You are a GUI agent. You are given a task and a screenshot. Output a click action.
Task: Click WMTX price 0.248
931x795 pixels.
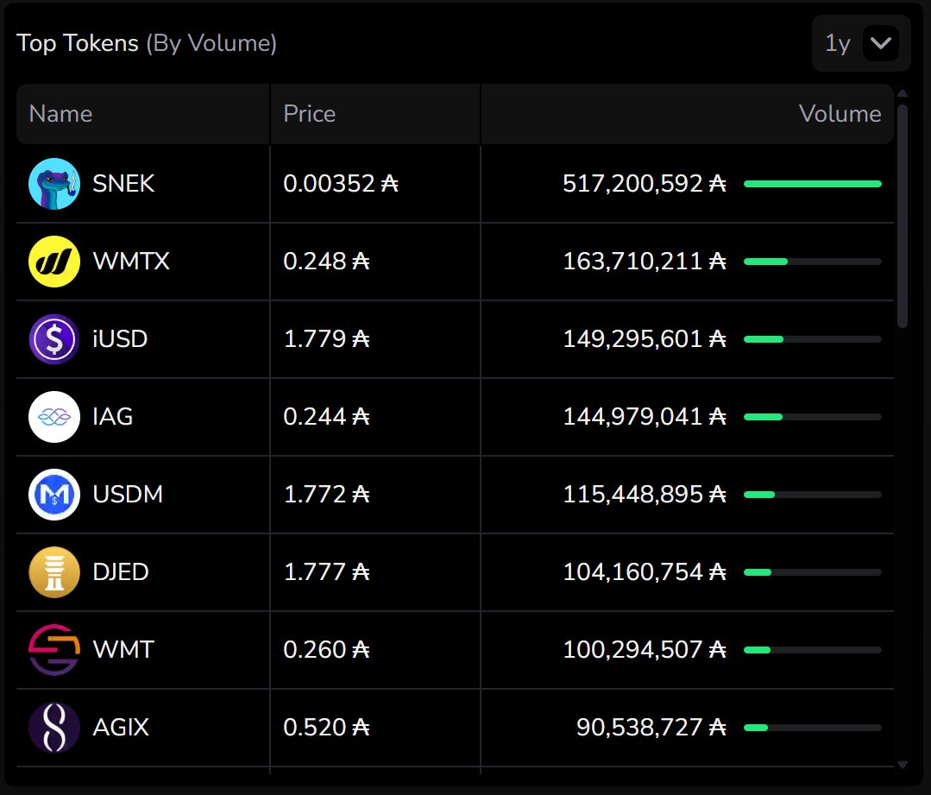pos(326,262)
